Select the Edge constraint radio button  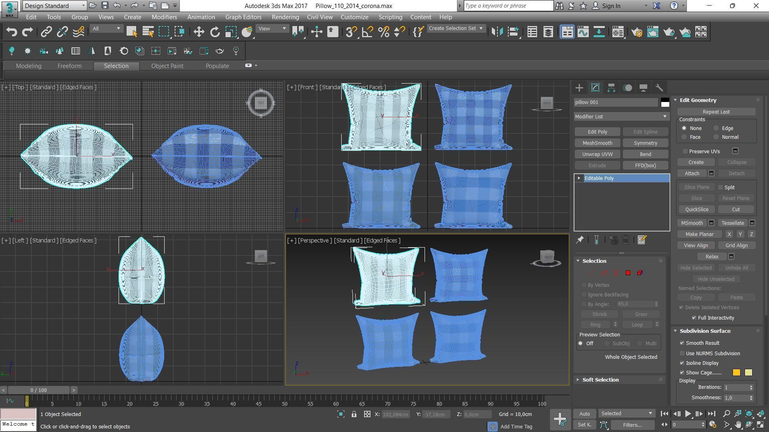pos(716,128)
